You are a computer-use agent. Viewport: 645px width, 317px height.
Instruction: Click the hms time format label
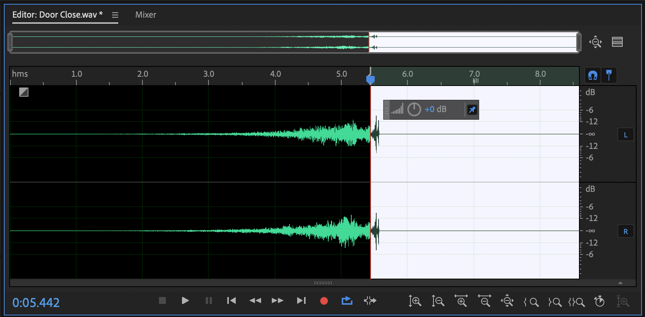point(20,74)
